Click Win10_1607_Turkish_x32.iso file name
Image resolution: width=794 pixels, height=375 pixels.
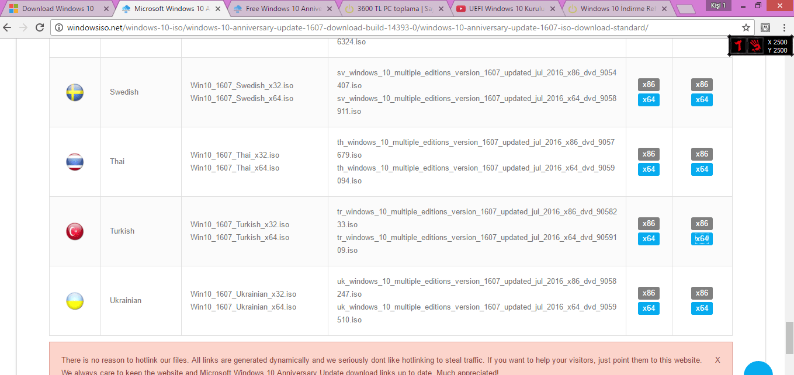[240, 225]
